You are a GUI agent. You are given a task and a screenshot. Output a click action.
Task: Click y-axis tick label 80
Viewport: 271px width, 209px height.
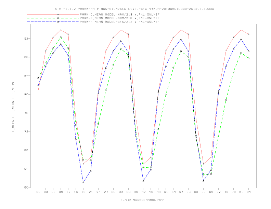tap(26, 94)
